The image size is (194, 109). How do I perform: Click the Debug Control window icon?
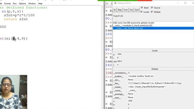coord(115,3)
